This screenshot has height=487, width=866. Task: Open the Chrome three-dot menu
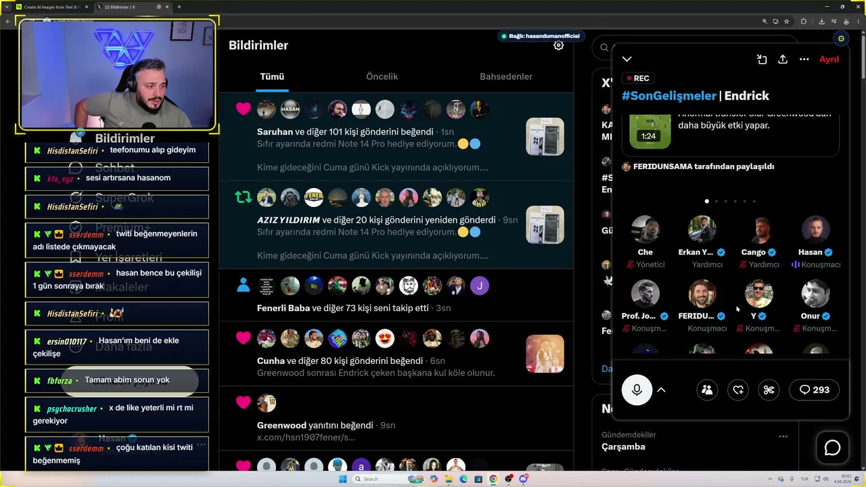click(x=858, y=21)
